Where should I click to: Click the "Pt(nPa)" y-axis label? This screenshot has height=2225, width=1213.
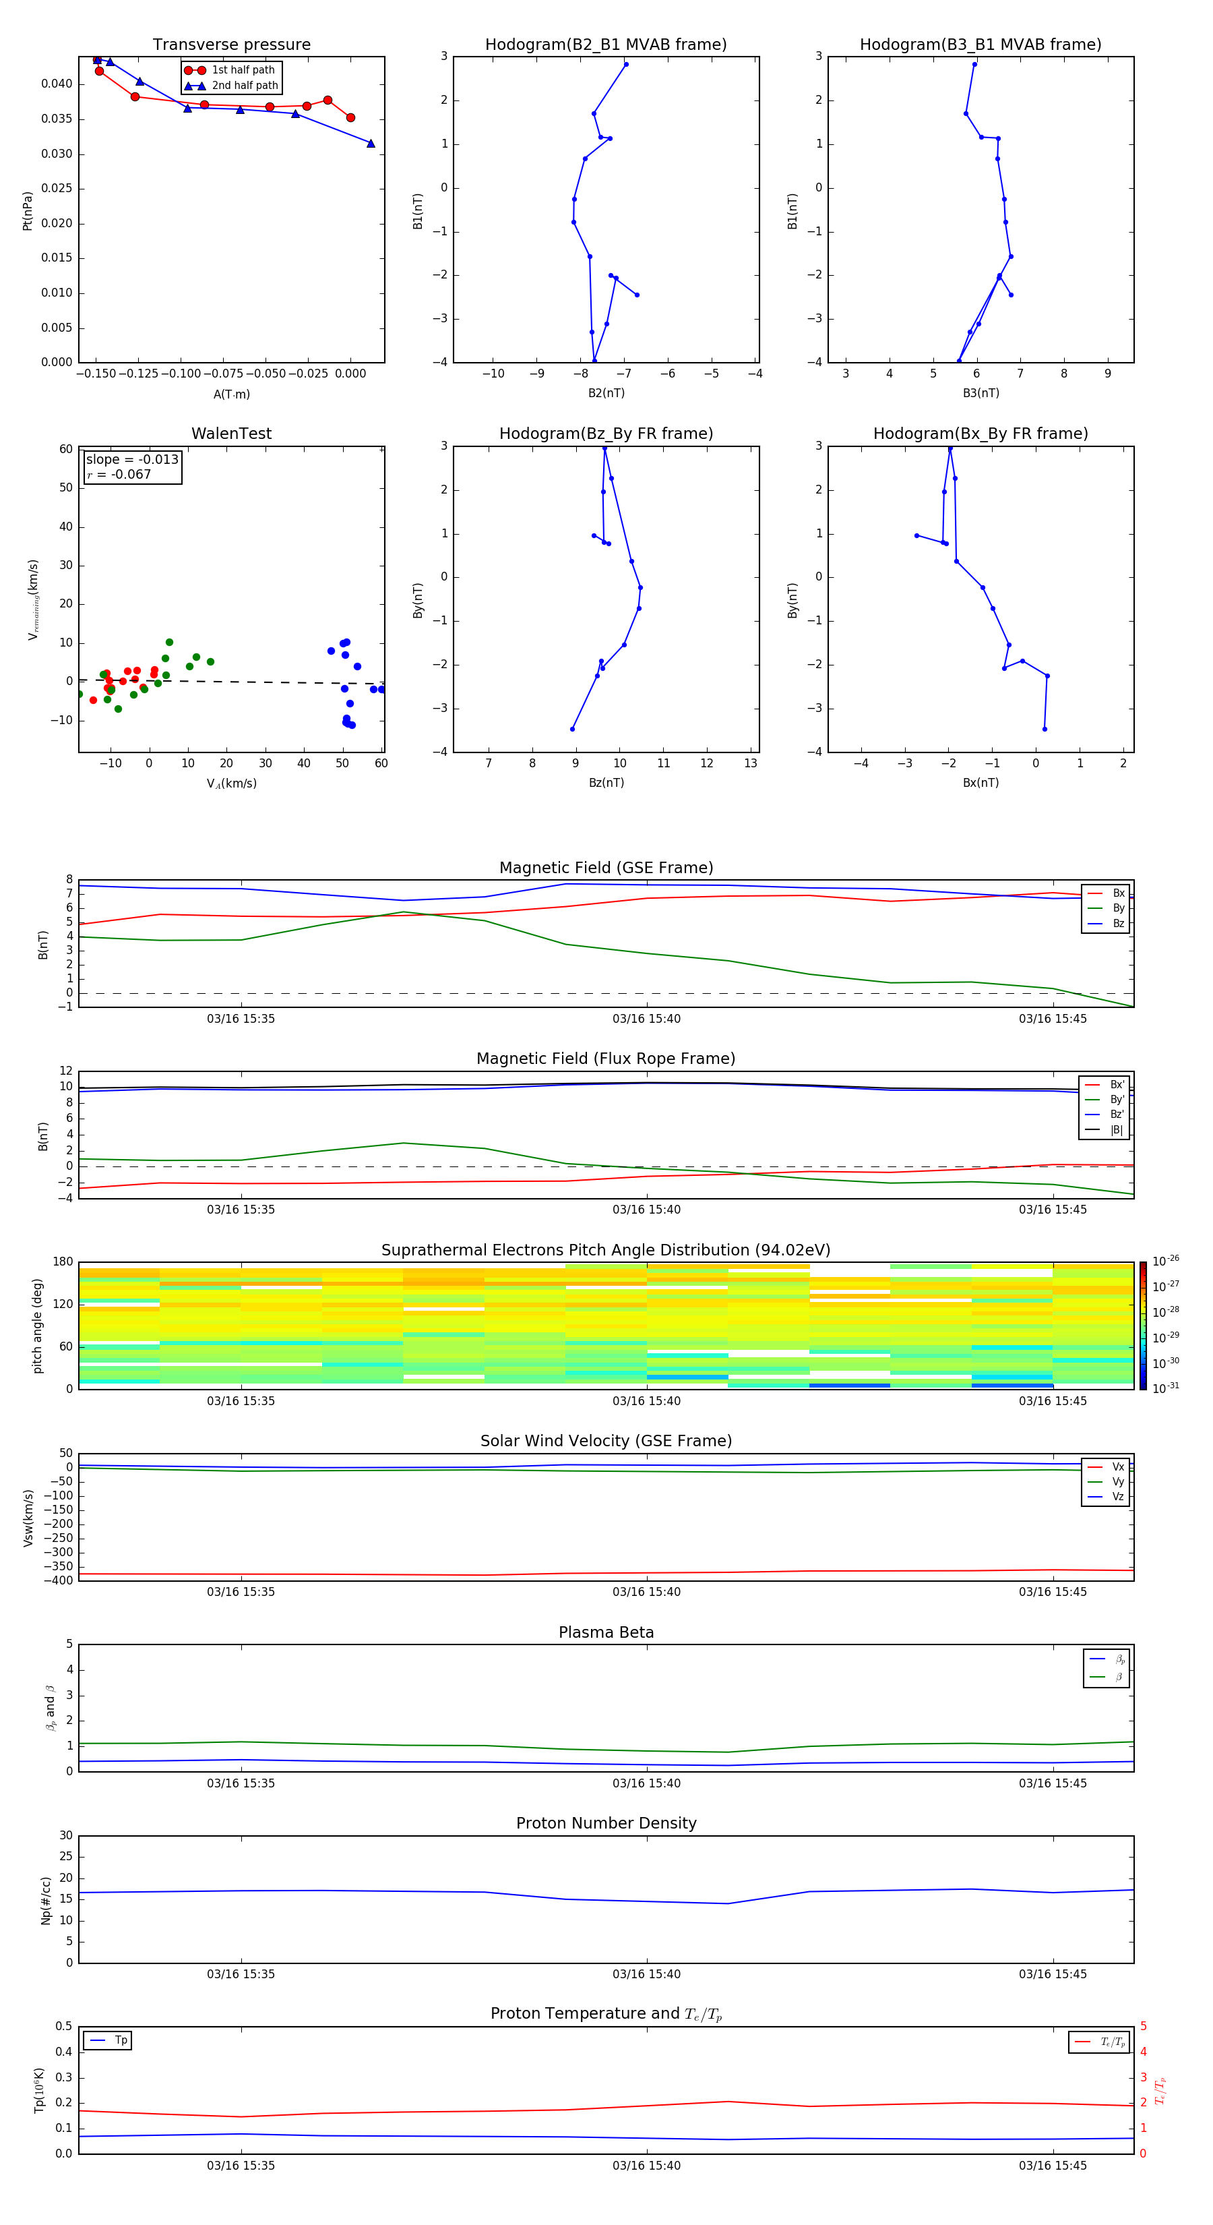pos(27,210)
